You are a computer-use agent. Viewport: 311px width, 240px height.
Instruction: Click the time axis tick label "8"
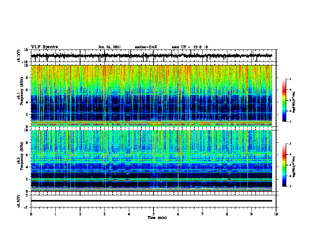(x=227, y=214)
